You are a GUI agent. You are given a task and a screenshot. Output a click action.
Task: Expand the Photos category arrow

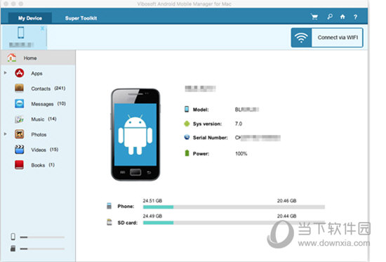[5, 134]
